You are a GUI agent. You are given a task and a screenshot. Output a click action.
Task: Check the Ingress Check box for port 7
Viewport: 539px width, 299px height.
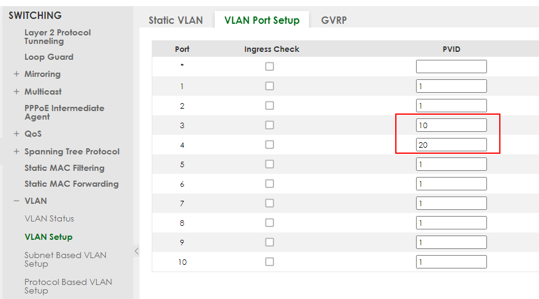point(269,203)
